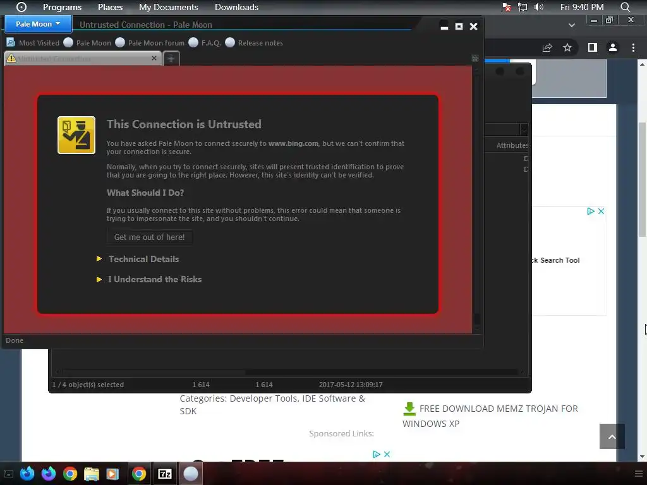Open the media player taskbar icon
647x485 pixels.
(x=112, y=474)
